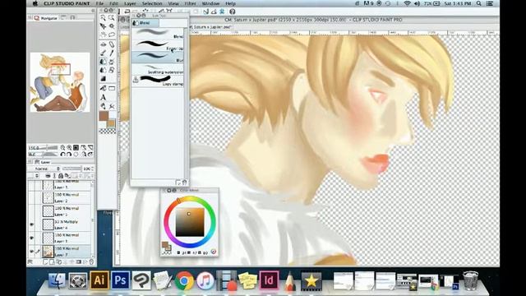Open the Filter menu

tap(190, 3)
